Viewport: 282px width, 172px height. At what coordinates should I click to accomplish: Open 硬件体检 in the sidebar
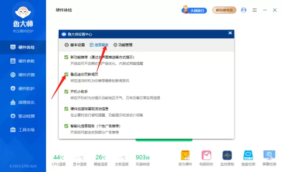[23, 47]
